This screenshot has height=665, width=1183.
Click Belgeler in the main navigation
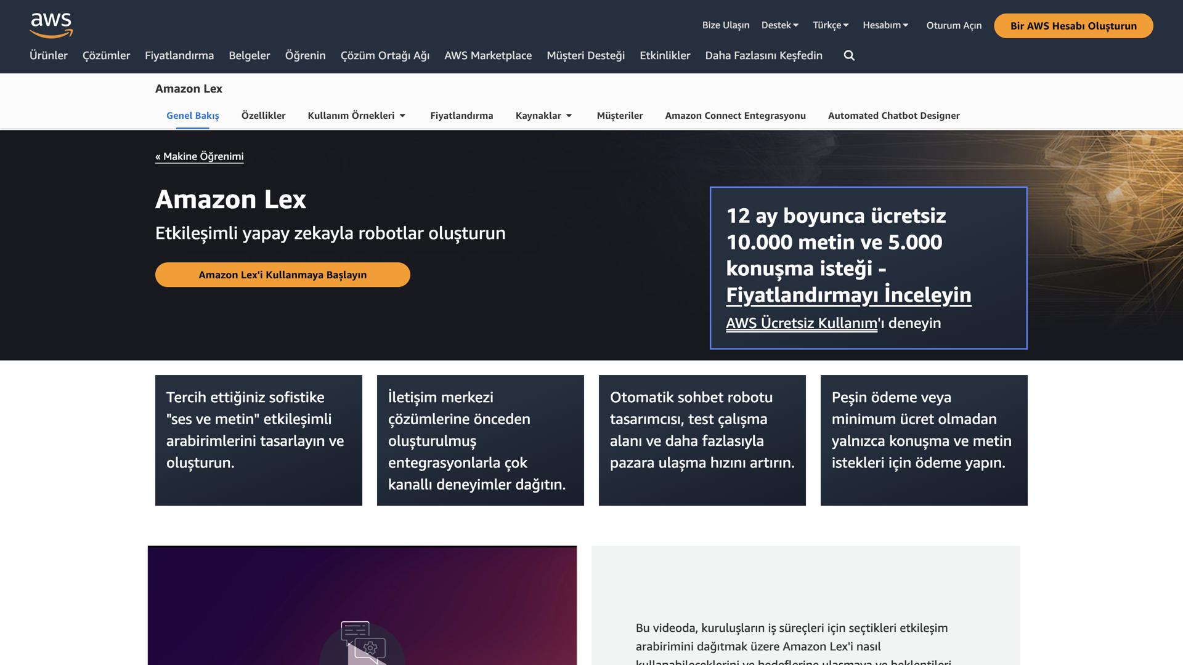point(249,55)
